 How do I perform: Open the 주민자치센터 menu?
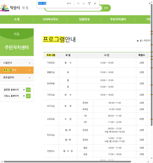click(118, 19)
